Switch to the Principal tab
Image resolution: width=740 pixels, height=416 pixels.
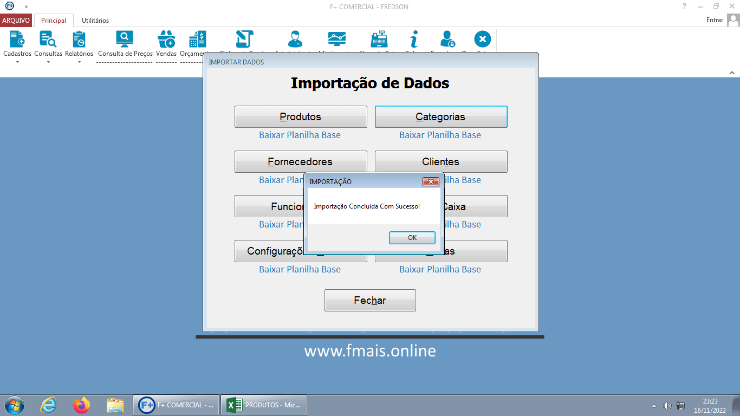coord(54,21)
